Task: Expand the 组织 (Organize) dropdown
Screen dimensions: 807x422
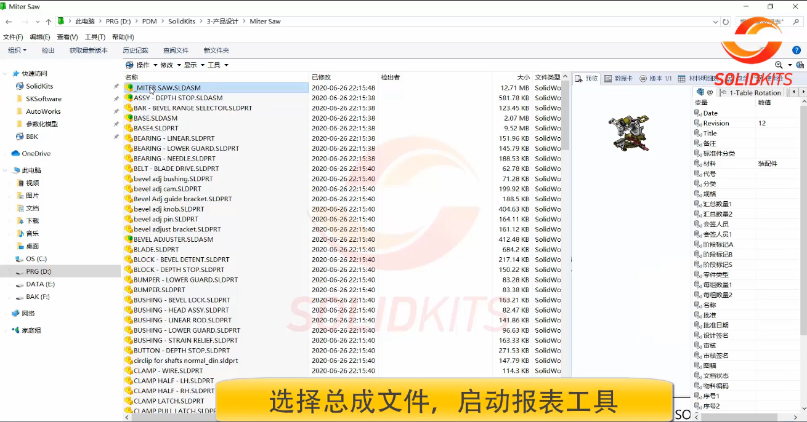Action: [17, 50]
